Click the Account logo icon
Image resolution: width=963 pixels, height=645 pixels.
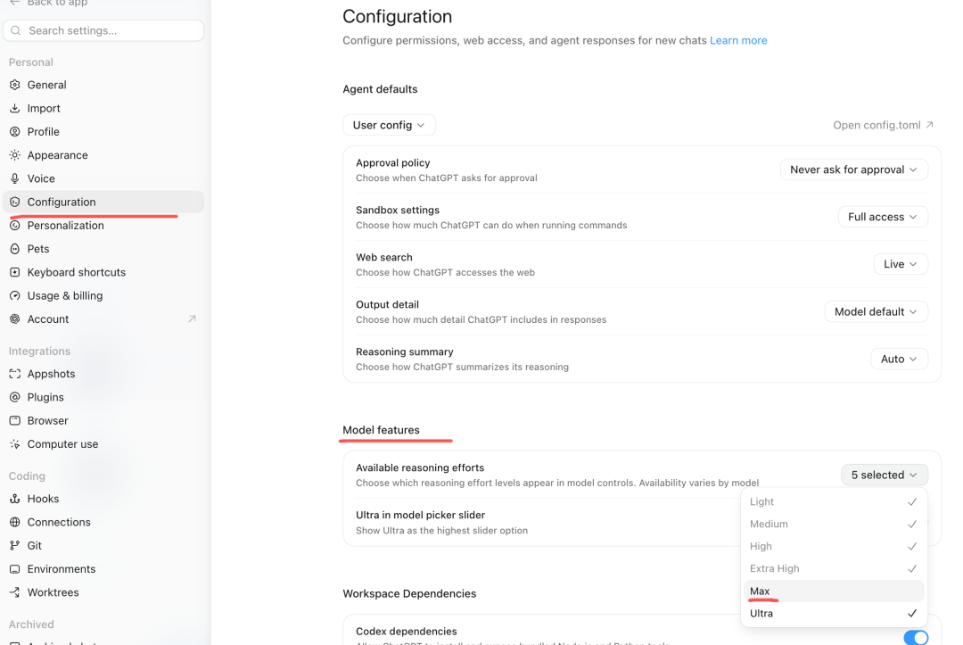click(x=15, y=318)
